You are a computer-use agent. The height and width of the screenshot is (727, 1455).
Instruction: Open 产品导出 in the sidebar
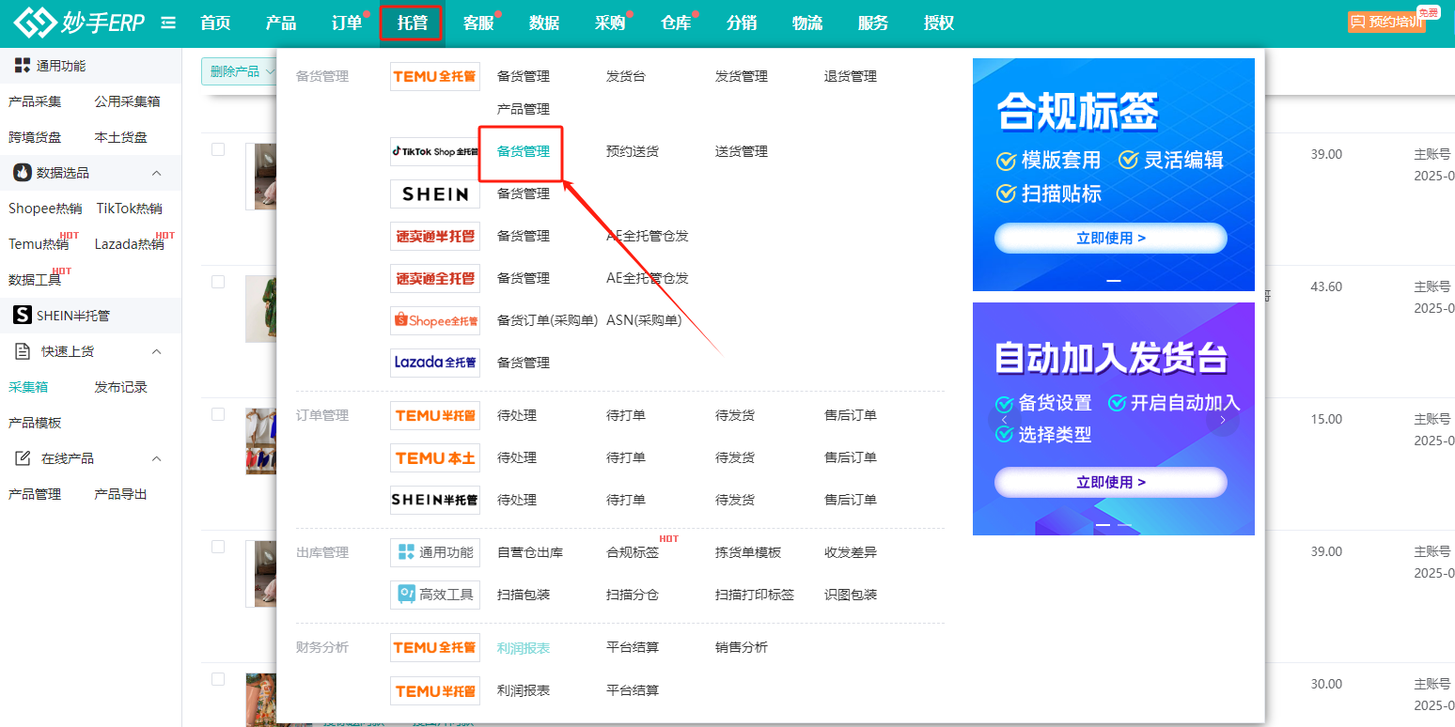coord(121,494)
